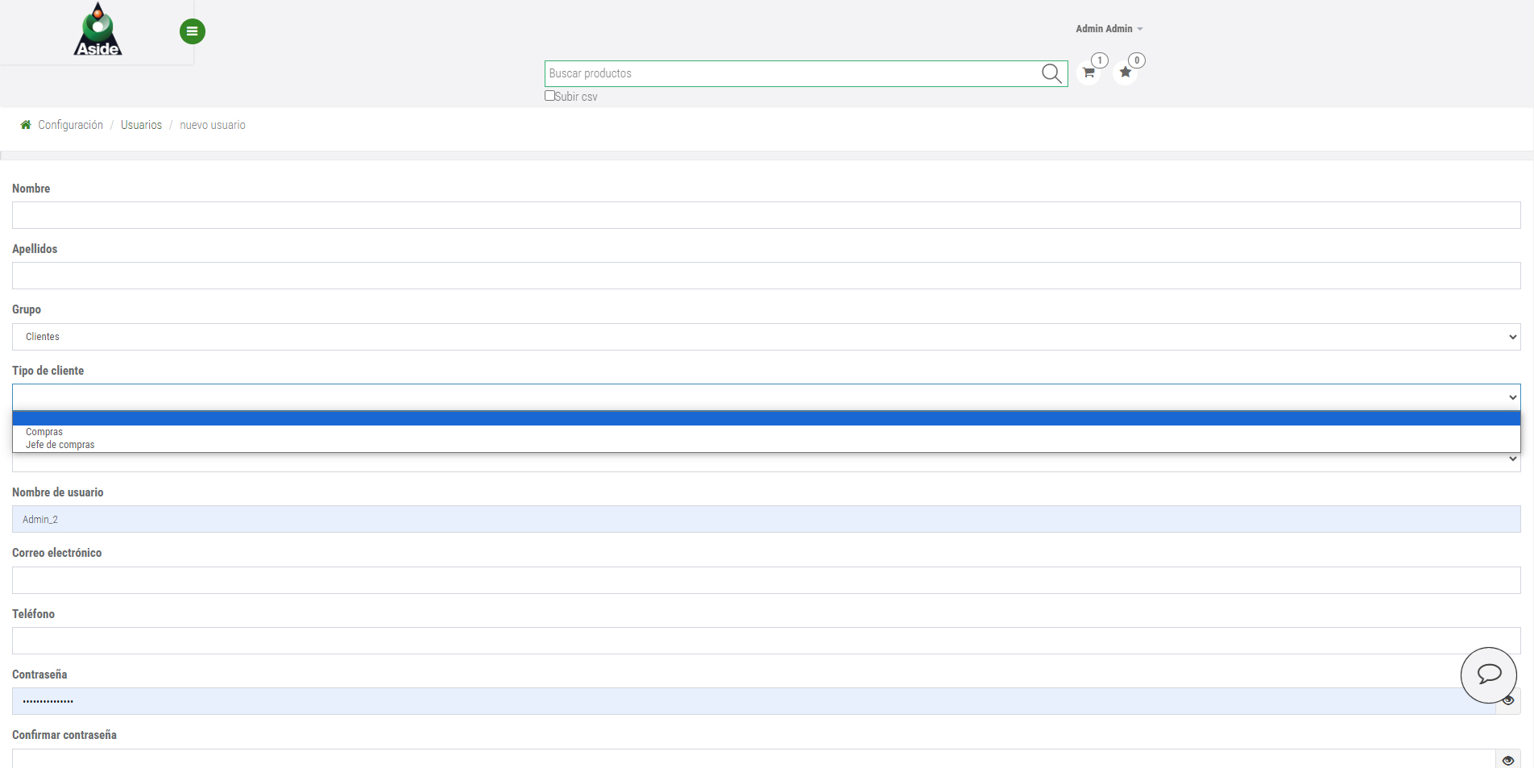1534x768 pixels.
Task: Show password in Confirmar contraseña field
Action: point(1508,760)
